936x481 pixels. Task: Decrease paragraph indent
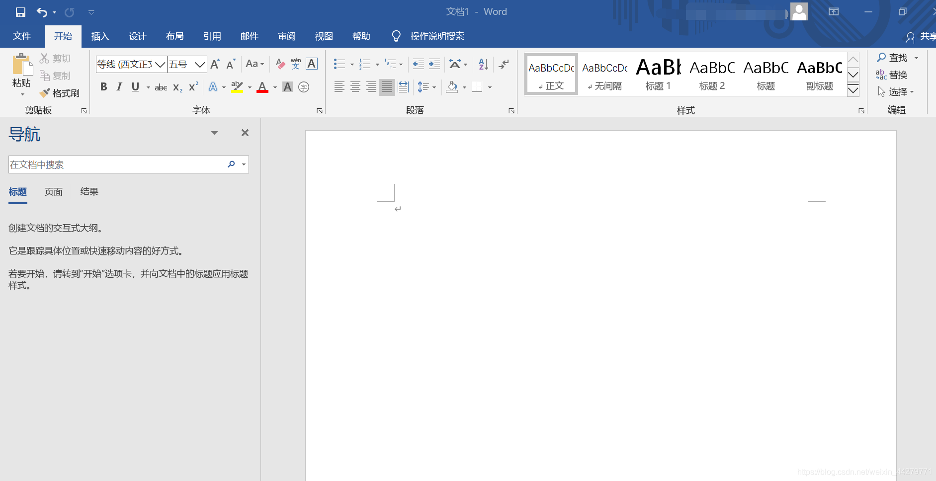point(419,64)
